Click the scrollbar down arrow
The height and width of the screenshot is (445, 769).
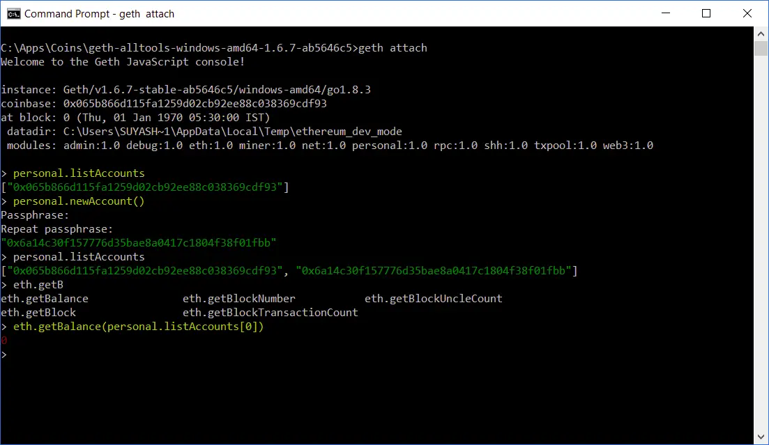coord(761,437)
